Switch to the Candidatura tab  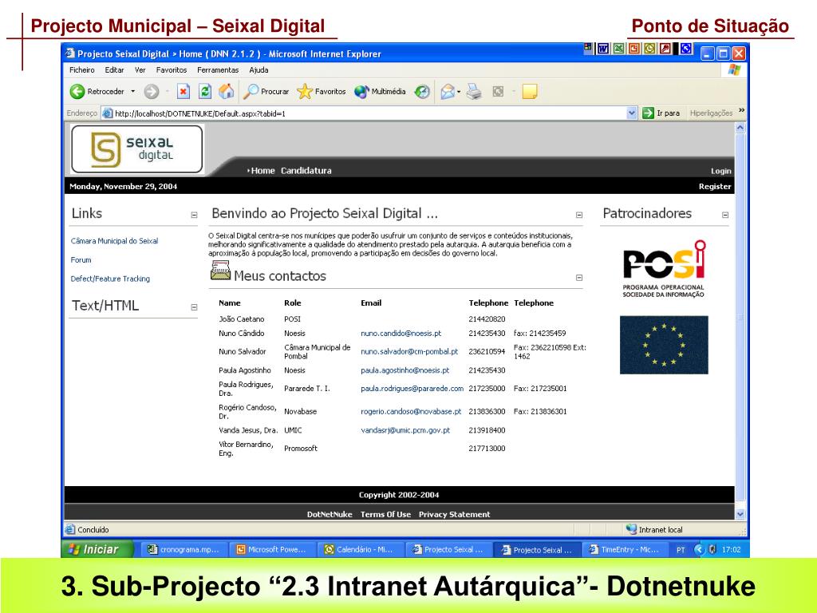coord(306,171)
